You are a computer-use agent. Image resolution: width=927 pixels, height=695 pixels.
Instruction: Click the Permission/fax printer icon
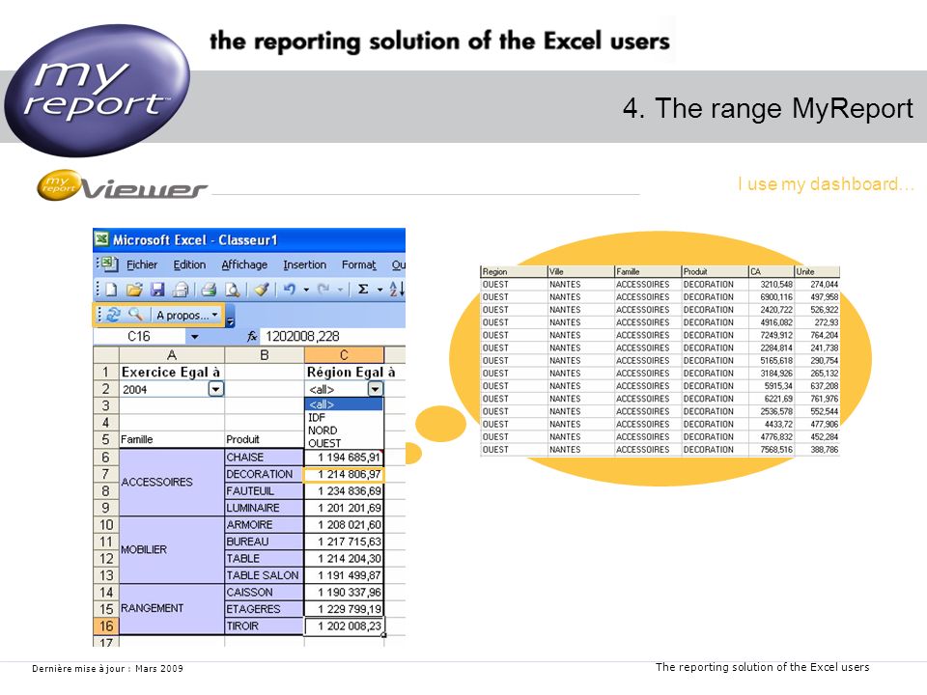[181, 289]
